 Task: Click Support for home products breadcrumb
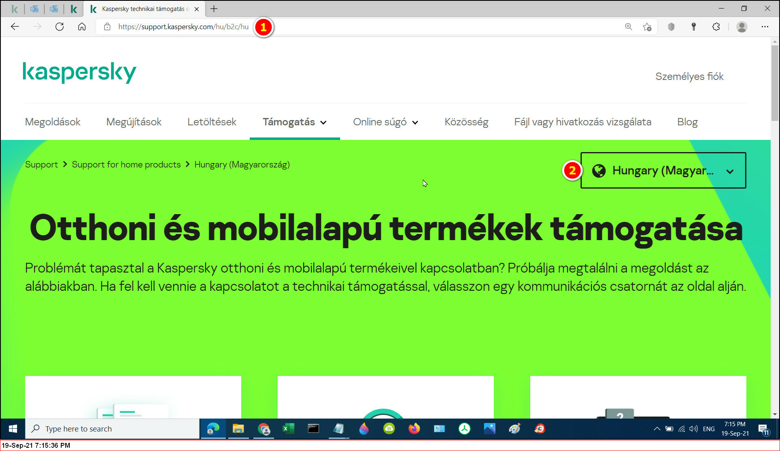click(x=126, y=165)
